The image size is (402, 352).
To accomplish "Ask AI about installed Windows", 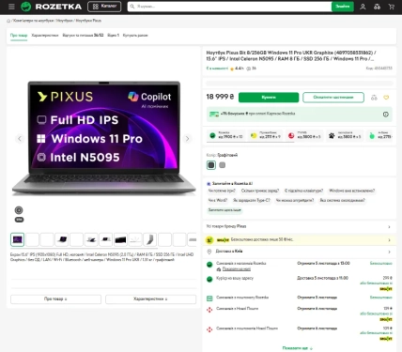I will click(351, 191).
